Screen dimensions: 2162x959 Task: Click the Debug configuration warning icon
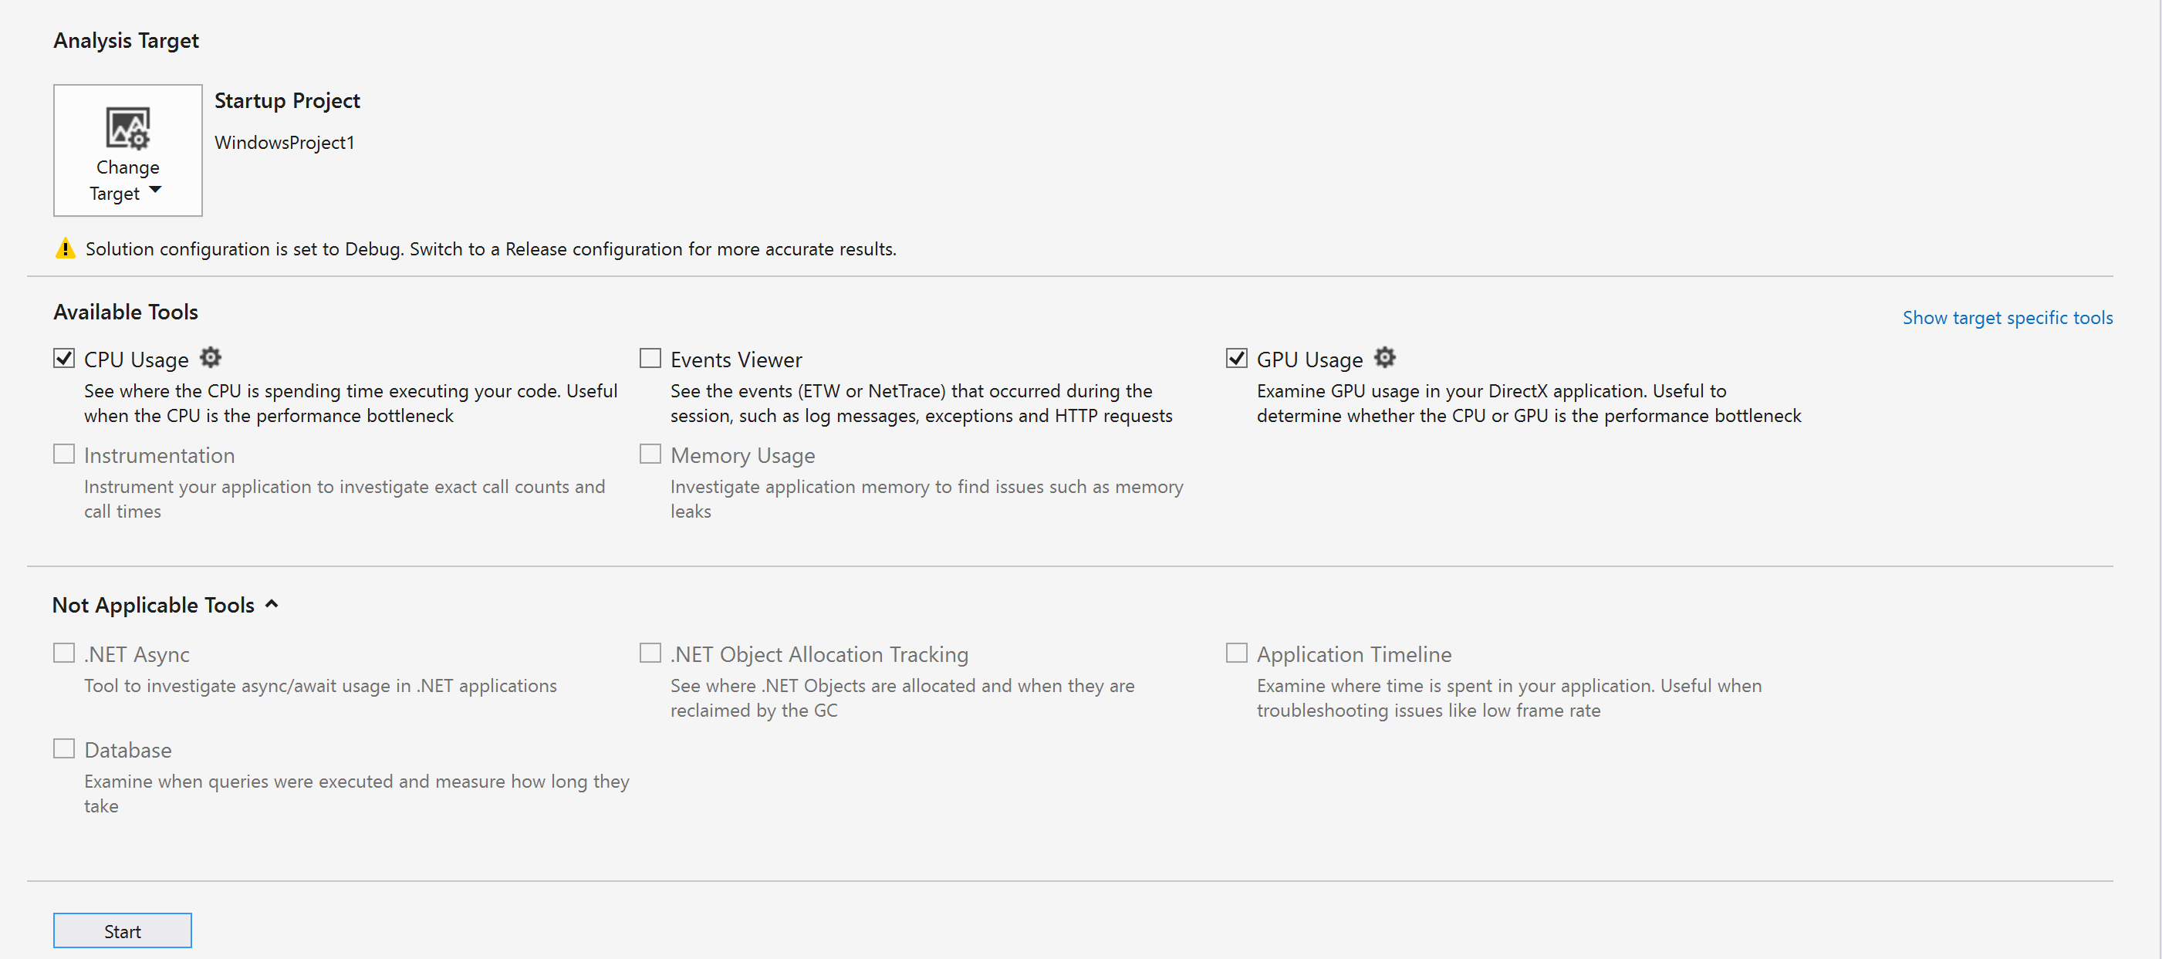(66, 248)
